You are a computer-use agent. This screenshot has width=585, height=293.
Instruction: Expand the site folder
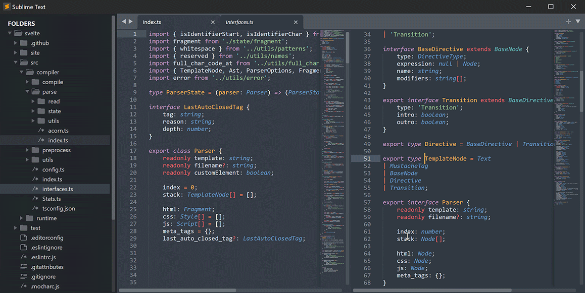point(16,52)
